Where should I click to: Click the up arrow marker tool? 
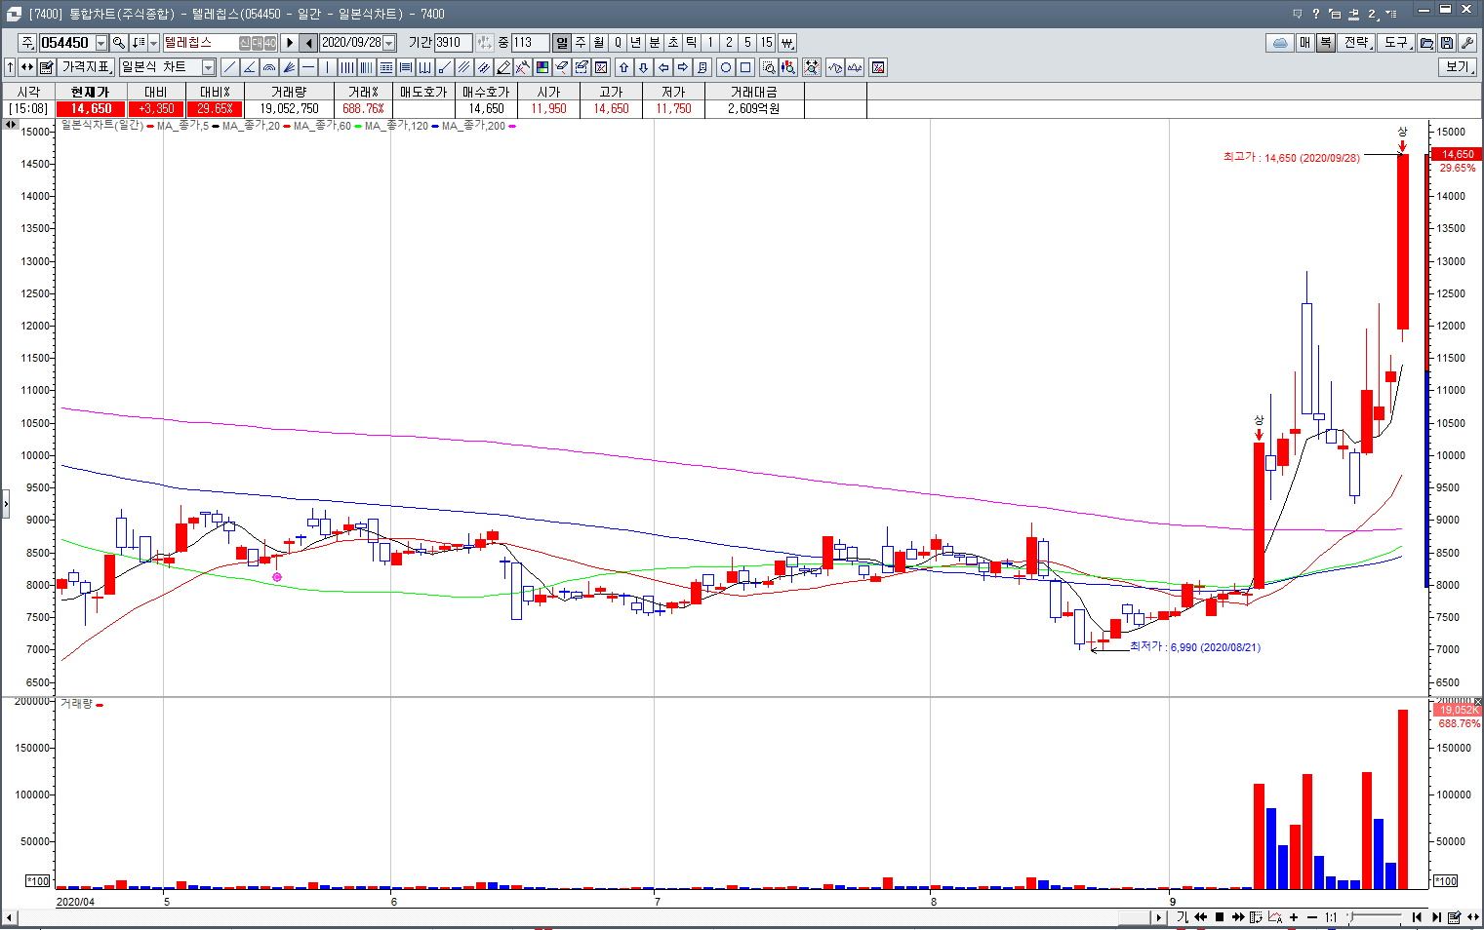point(624,67)
